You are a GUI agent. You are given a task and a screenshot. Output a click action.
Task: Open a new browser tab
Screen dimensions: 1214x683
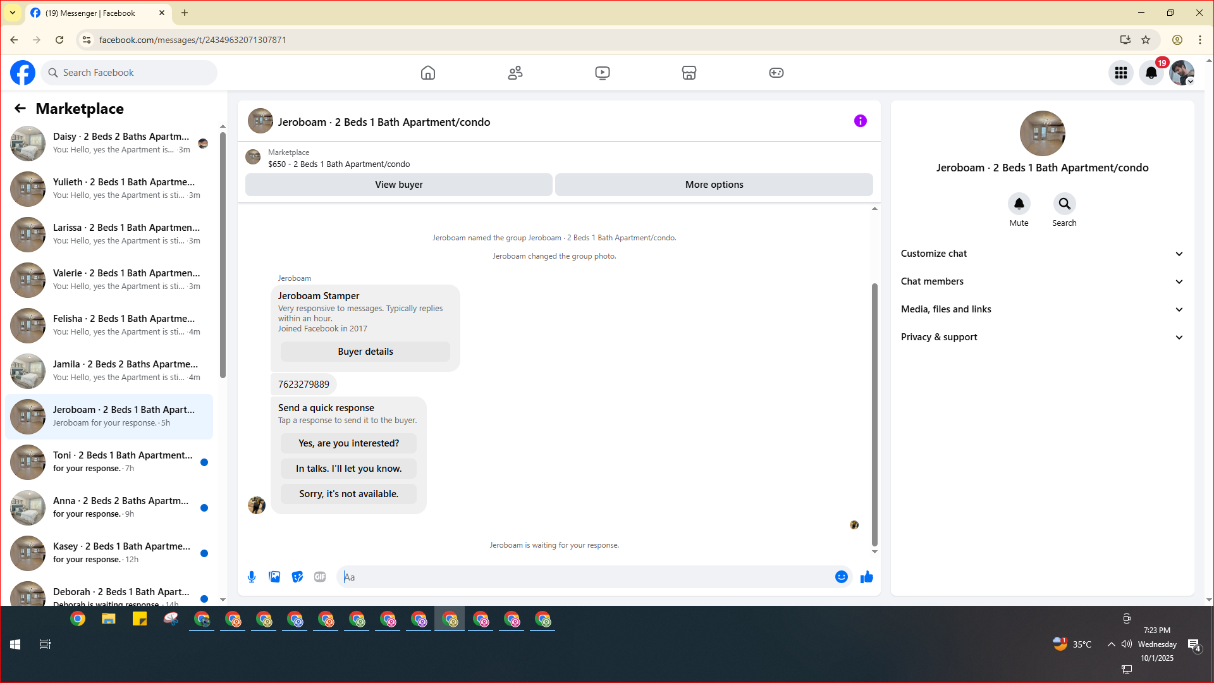tap(185, 13)
